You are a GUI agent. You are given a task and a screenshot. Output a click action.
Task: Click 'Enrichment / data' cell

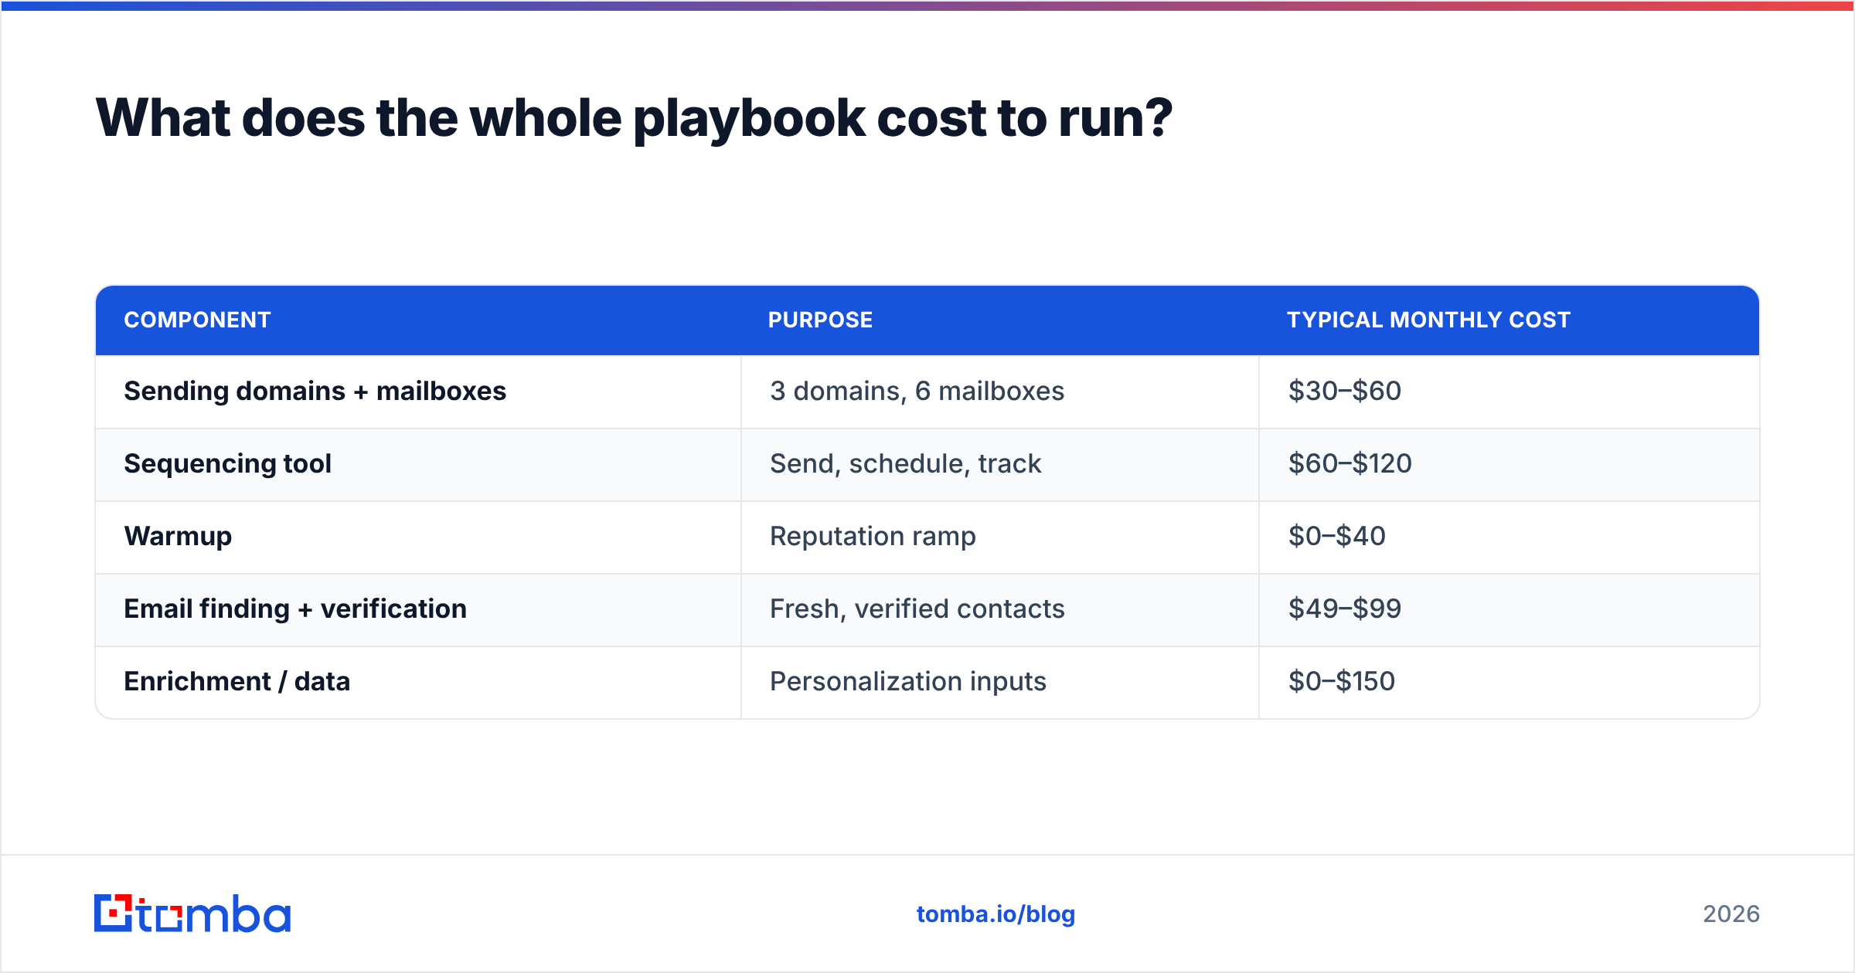[418, 682]
